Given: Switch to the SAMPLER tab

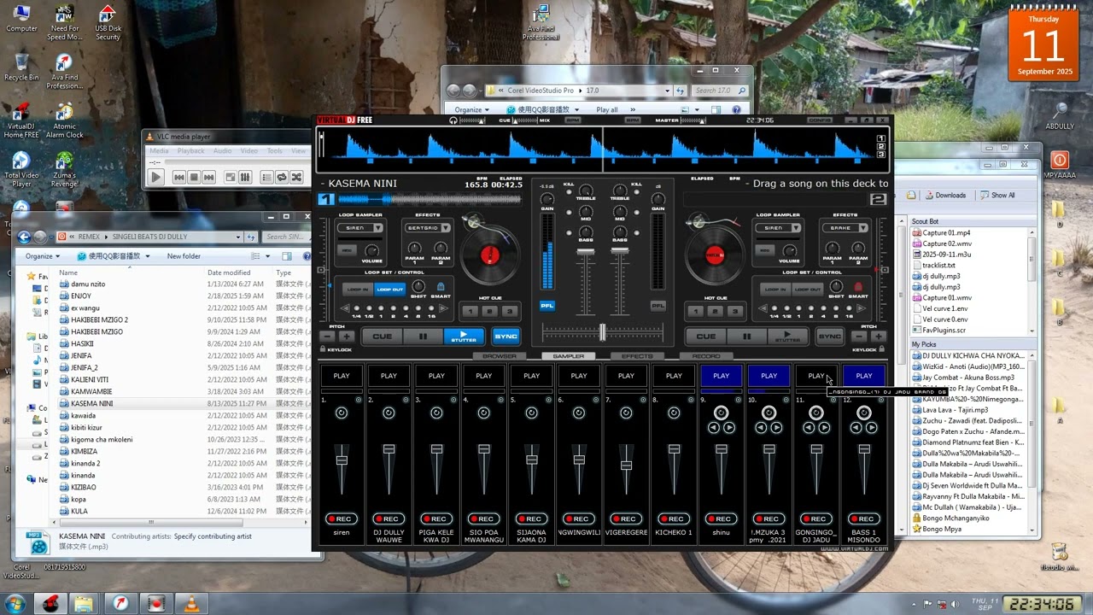Looking at the screenshot, I should pyautogui.click(x=568, y=356).
